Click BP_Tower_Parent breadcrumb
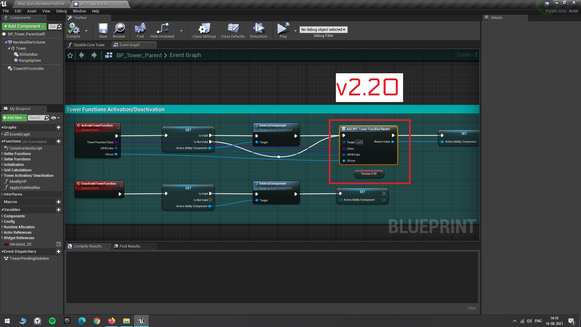 click(x=139, y=55)
